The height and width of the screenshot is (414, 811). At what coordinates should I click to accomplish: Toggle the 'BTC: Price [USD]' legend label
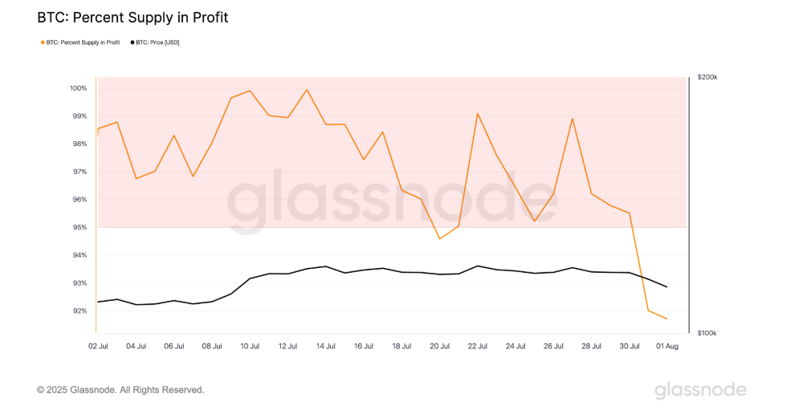(x=157, y=43)
